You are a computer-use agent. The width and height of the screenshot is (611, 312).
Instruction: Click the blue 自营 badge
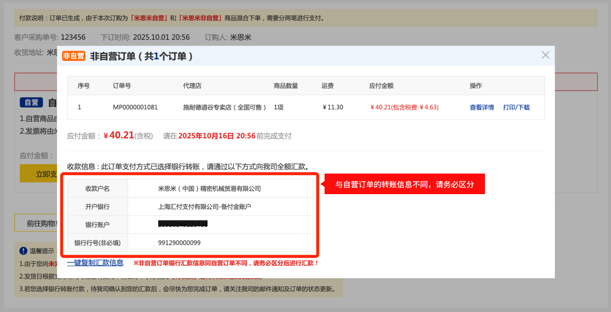pyautogui.click(x=31, y=102)
